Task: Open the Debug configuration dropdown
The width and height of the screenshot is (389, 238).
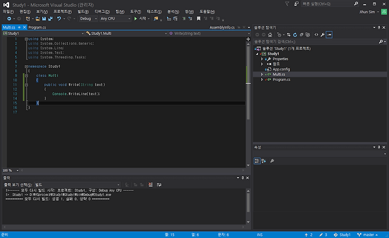Action: pos(88,18)
